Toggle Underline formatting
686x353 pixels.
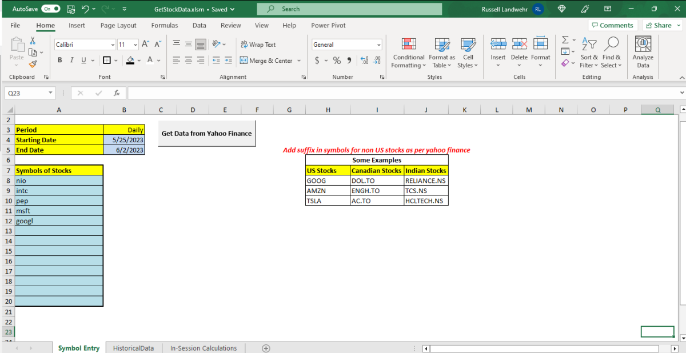pos(84,61)
